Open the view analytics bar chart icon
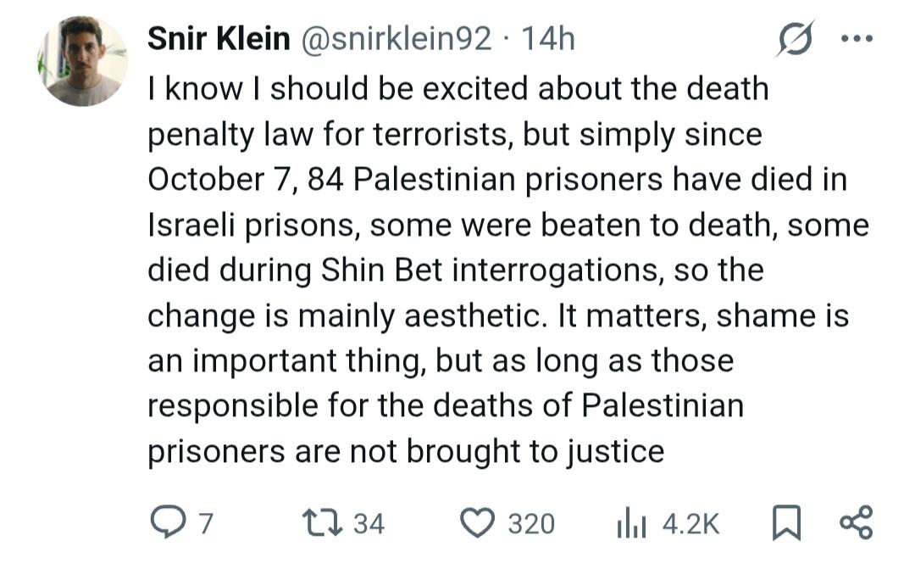Image resolution: width=915 pixels, height=569 pixels. (x=626, y=522)
